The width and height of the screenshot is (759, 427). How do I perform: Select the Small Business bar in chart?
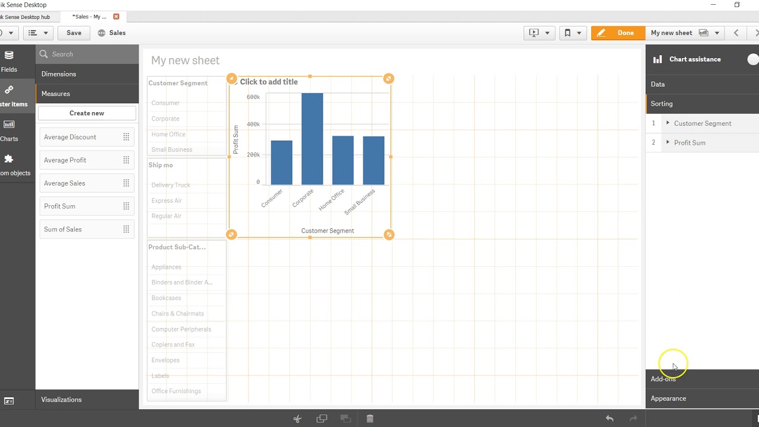[374, 161]
